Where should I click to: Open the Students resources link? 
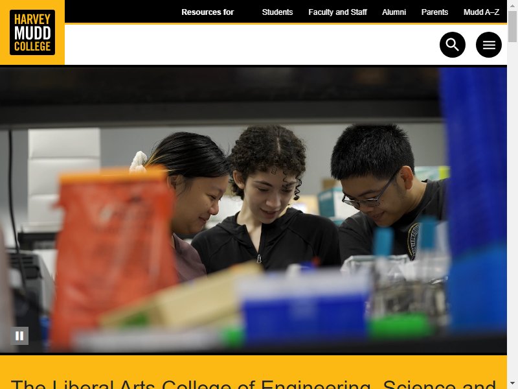(277, 12)
